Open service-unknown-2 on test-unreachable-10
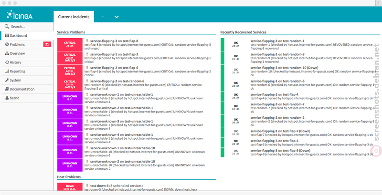 pos(123,161)
